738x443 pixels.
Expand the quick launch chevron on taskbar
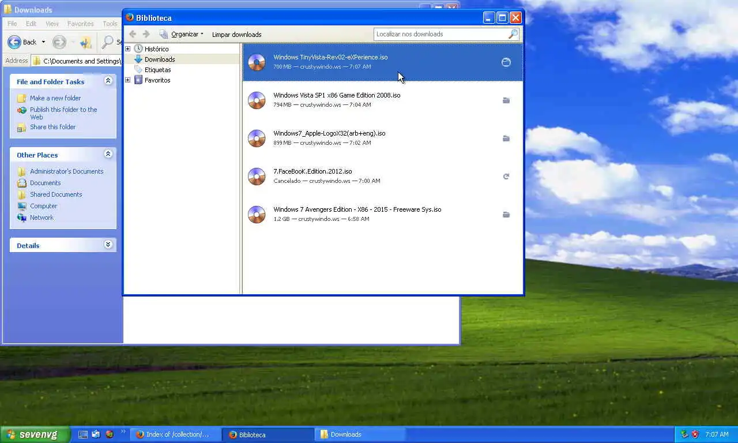pos(123,431)
